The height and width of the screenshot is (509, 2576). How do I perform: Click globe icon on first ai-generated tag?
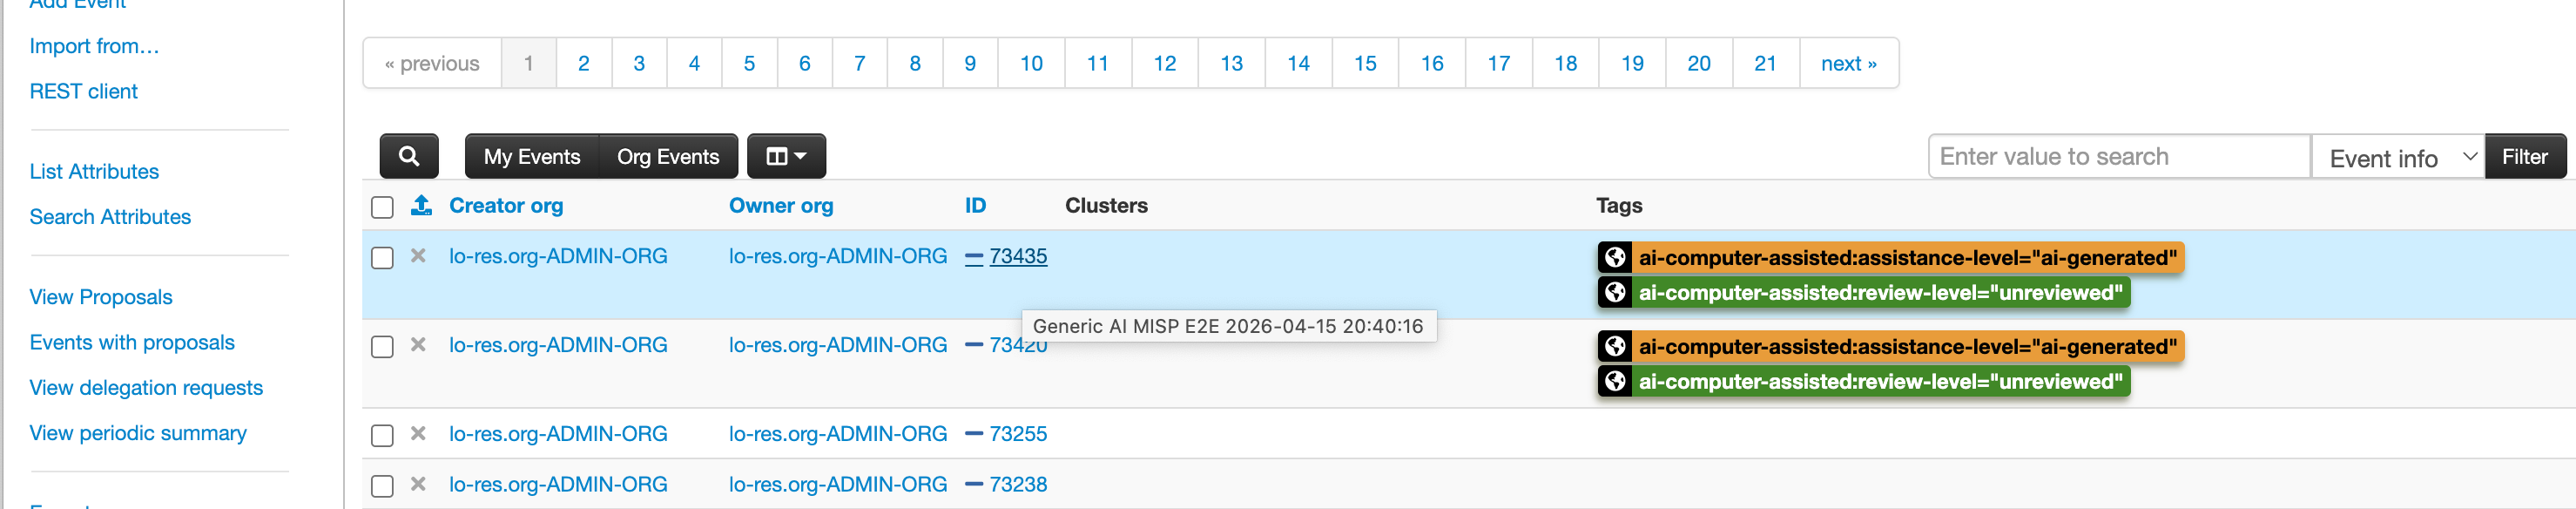coord(1614,258)
